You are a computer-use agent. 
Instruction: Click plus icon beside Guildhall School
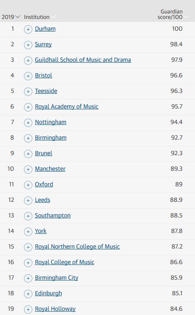tap(28, 61)
